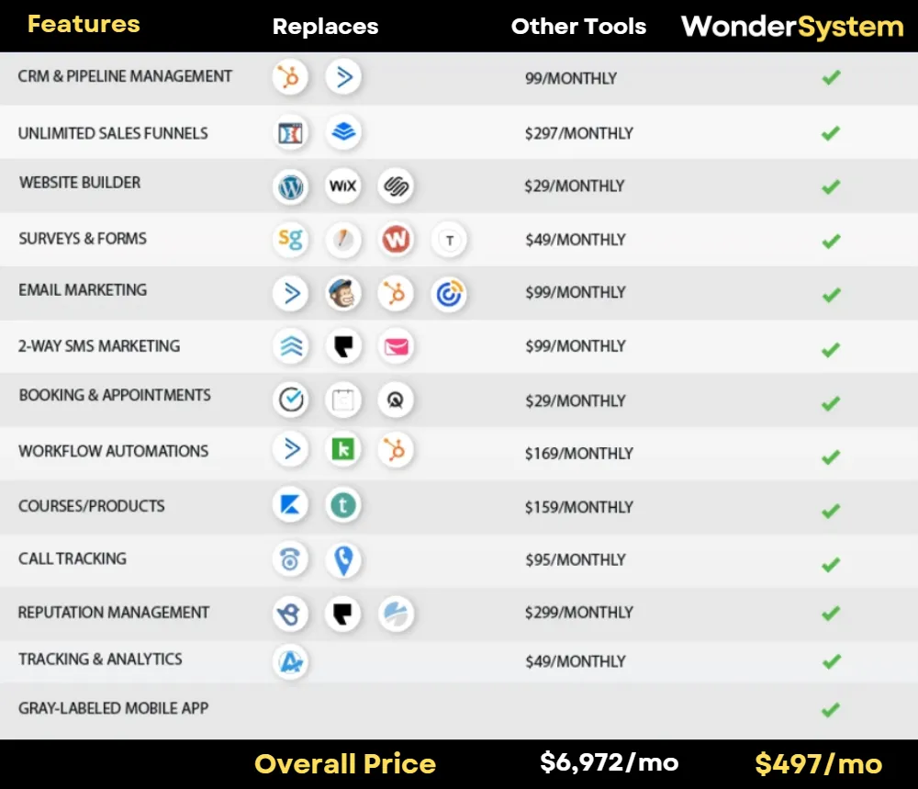Click green checkmark for Email Marketing row
Image resolution: width=918 pixels, height=789 pixels.
tap(831, 295)
